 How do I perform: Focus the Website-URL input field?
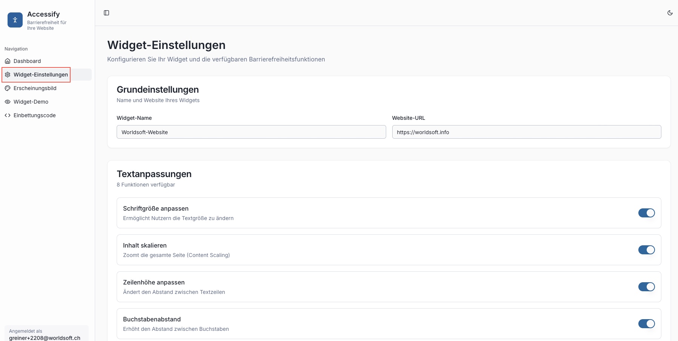pyautogui.click(x=526, y=132)
